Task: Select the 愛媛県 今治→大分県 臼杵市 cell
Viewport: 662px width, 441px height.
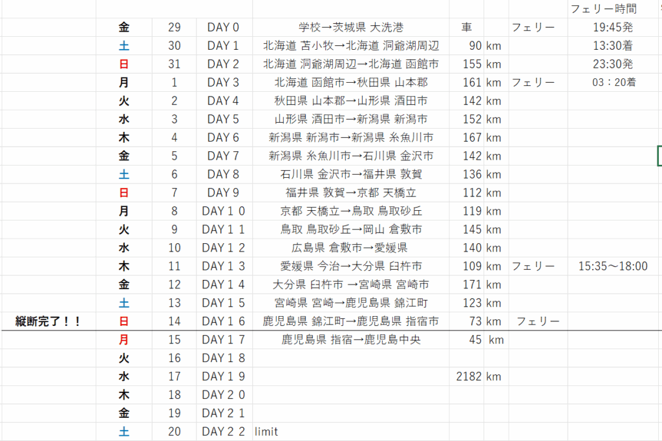Action: tap(351, 266)
